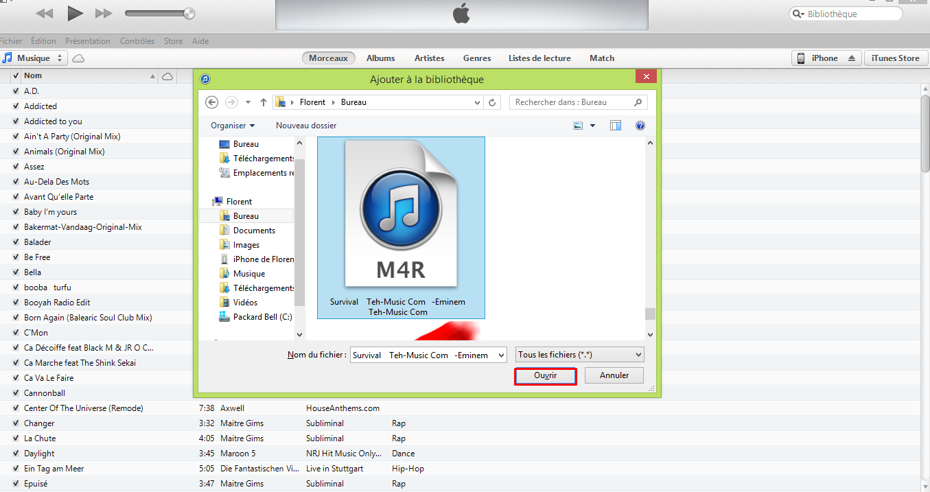Click the up one level arrow
The image size is (930, 492).
coord(264,102)
